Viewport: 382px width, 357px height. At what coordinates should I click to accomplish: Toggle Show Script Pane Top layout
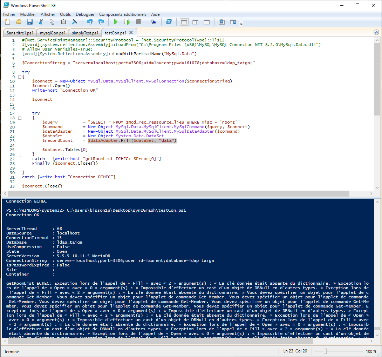pyautogui.click(x=184, y=22)
